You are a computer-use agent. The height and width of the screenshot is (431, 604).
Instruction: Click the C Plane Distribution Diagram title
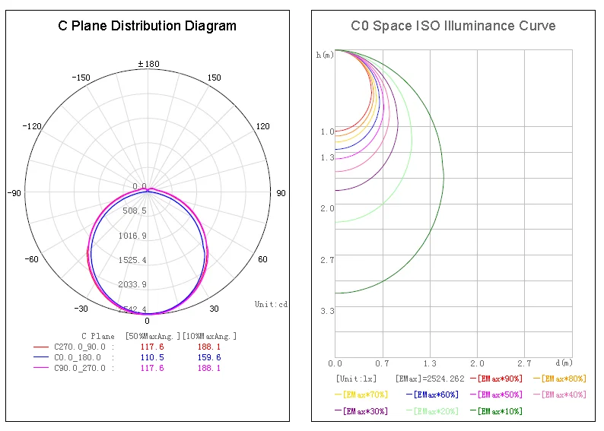click(148, 26)
